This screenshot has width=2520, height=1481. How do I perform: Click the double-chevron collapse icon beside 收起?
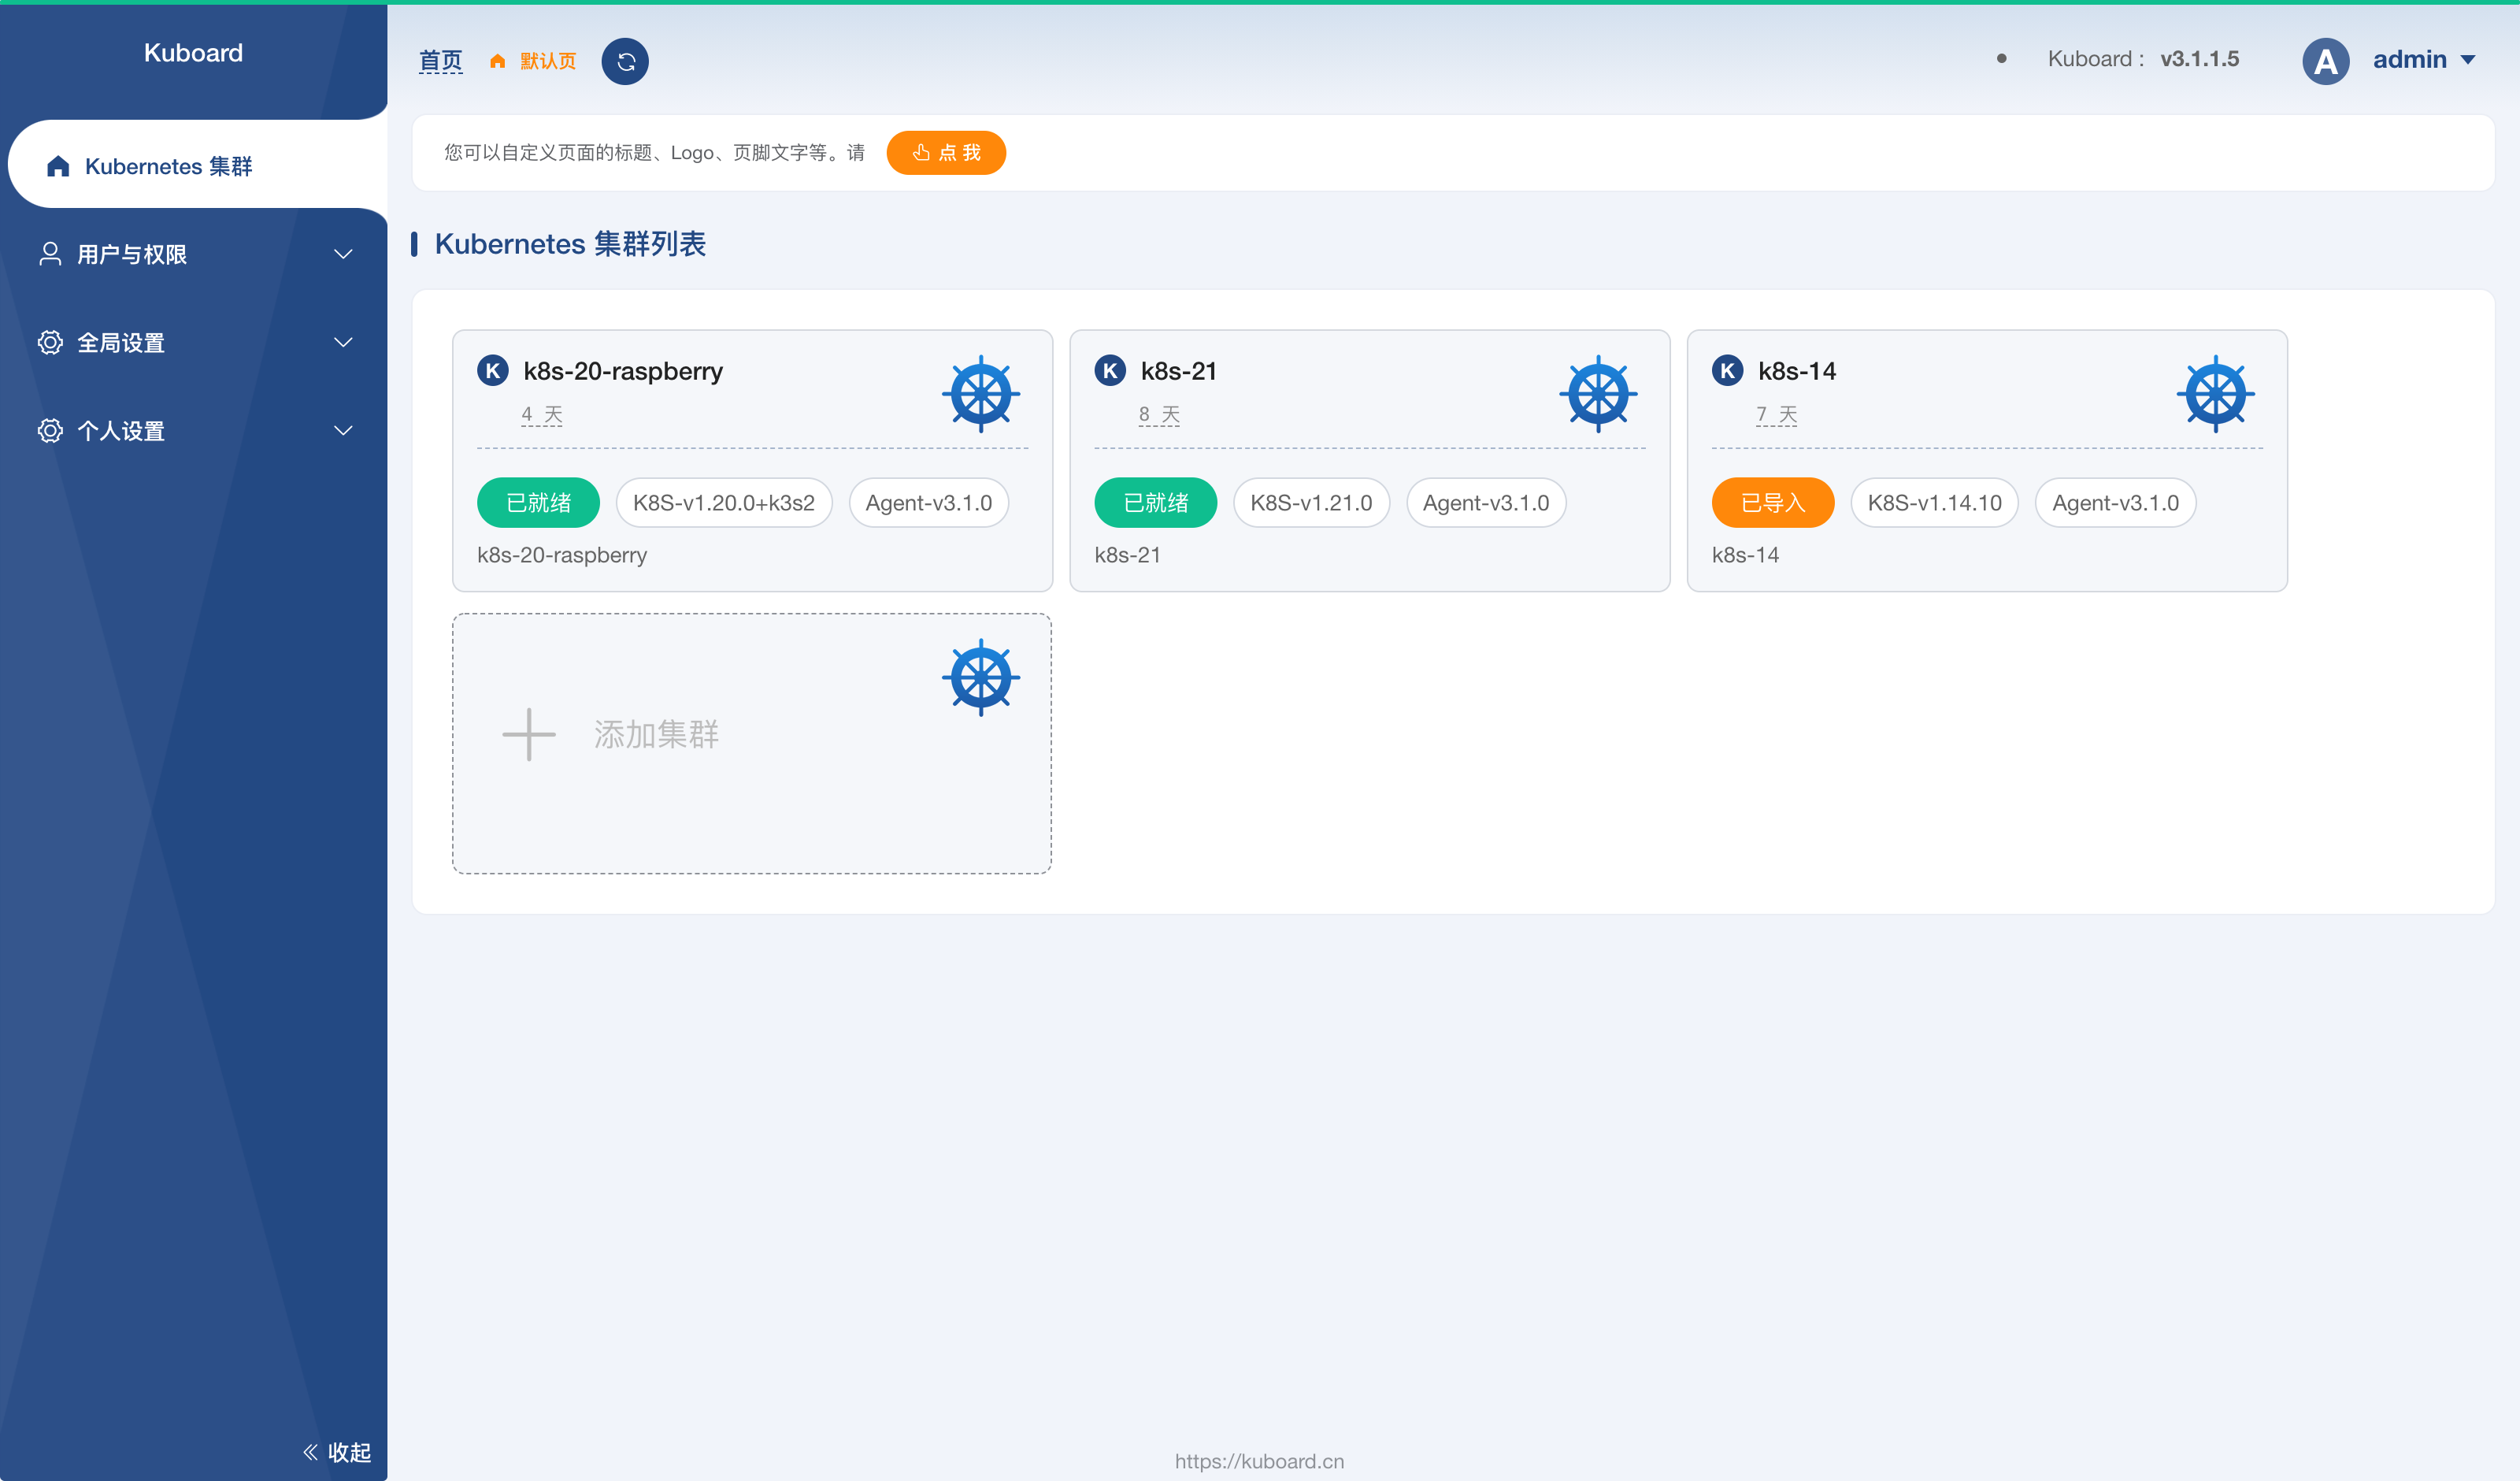310,1452
